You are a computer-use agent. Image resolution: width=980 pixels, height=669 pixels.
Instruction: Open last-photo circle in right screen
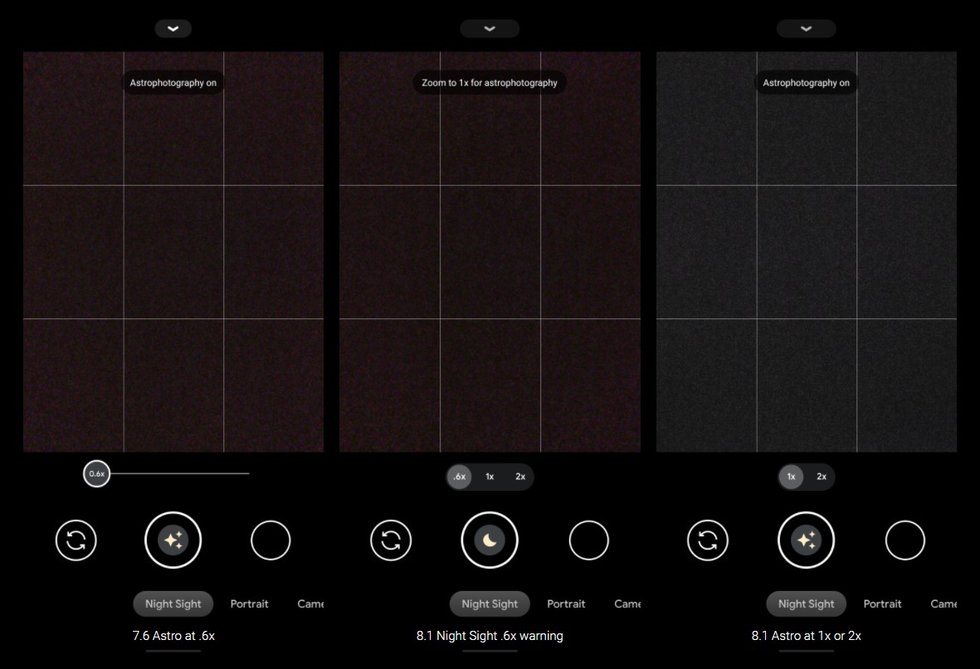click(904, 541)
